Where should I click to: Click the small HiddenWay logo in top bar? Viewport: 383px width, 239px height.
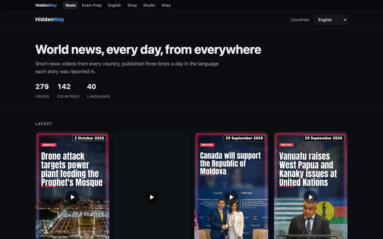tap(46, 5)
